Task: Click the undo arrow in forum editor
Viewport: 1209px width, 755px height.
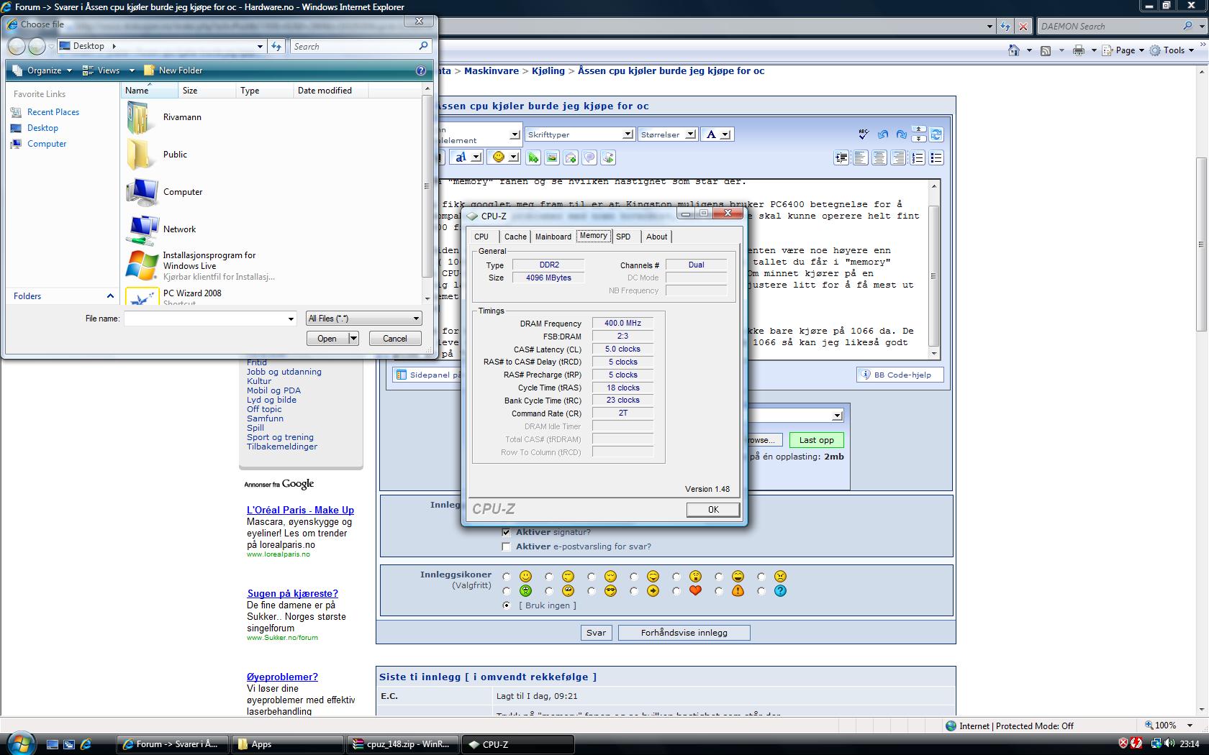Action: [883, 134]
